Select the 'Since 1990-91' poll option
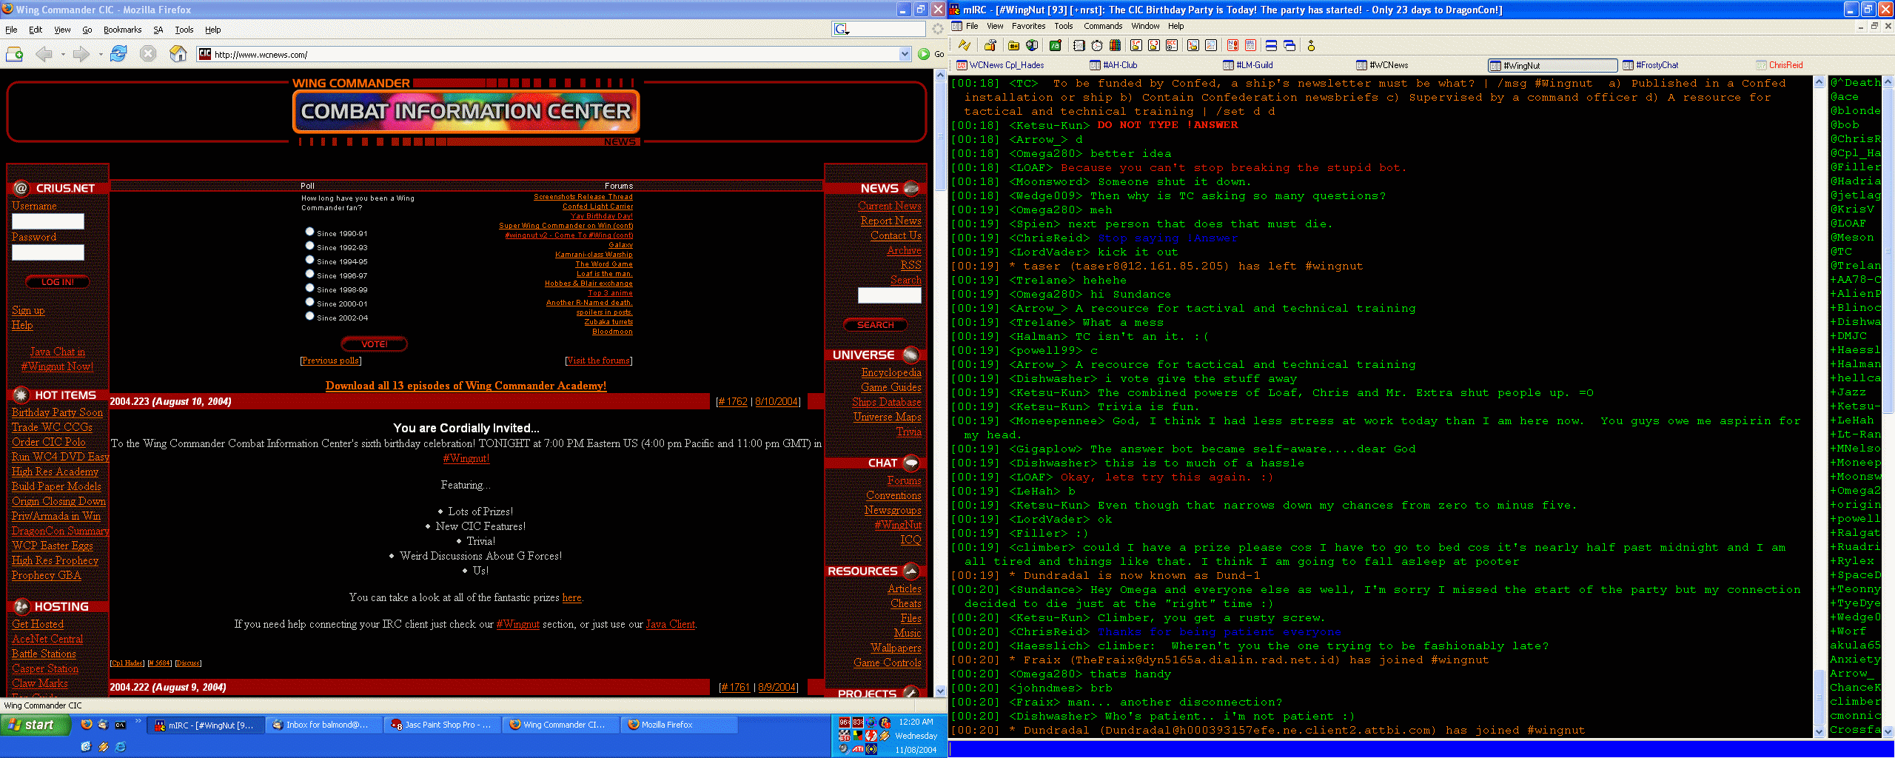This screenshot has width=1895, height=758. (x=309, y=232)
